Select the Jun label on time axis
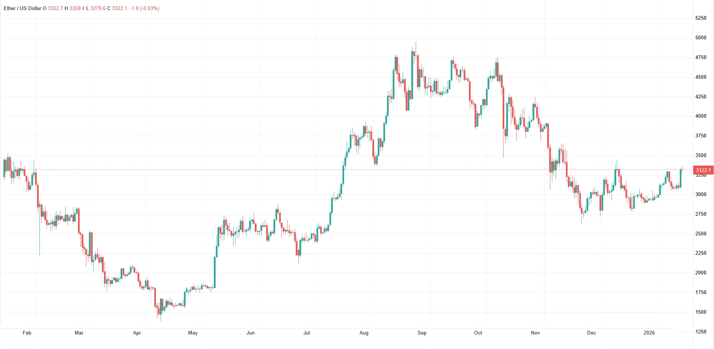714x349 pixels. (x=251, y=333)
